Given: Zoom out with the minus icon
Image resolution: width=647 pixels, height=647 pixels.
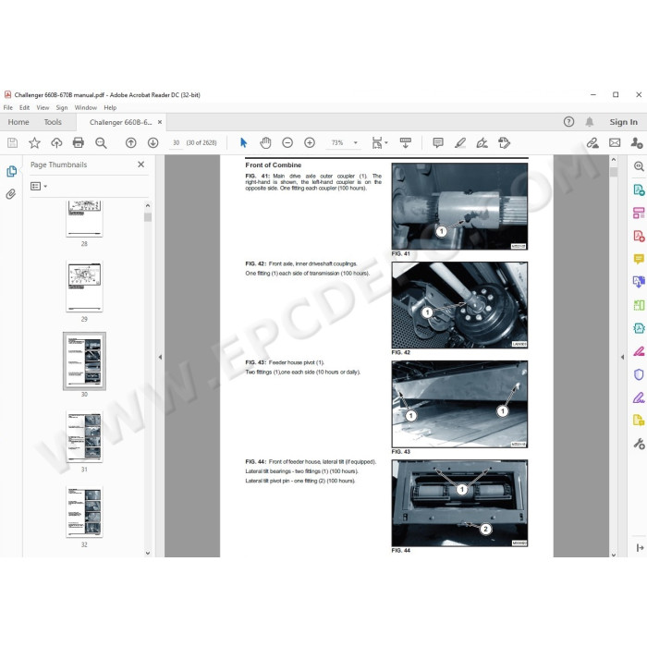Looking at the screenshot, I should tap(287, 142).
